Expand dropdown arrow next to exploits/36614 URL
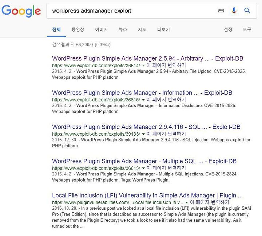Image resolution: width=262 pixels, height=236 pixels. point(143,66)
